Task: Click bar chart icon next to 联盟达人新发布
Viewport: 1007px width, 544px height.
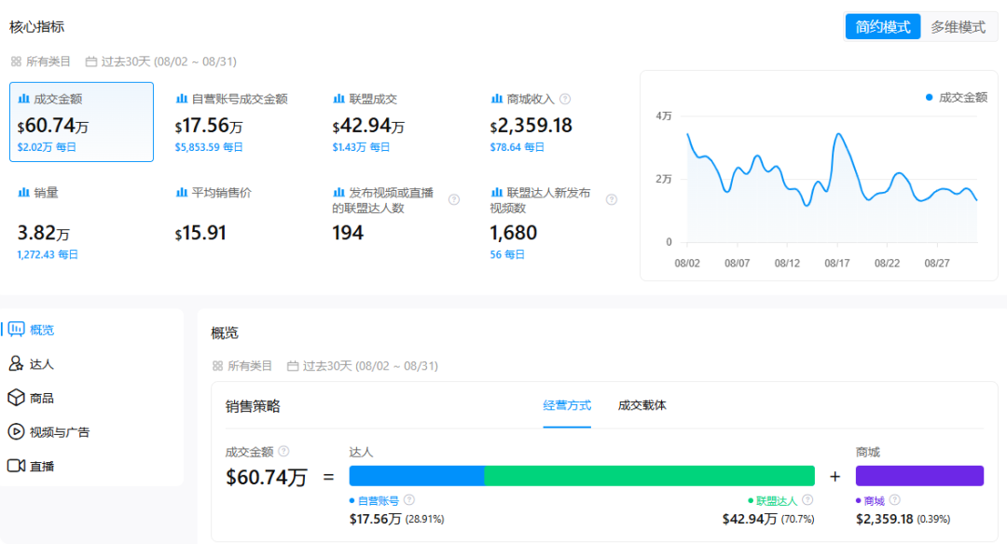Action: (x=496, y=192)
